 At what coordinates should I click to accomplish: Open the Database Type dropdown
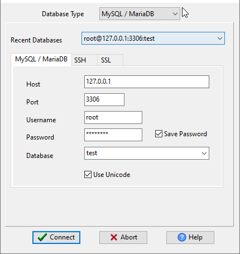point(140,14)
